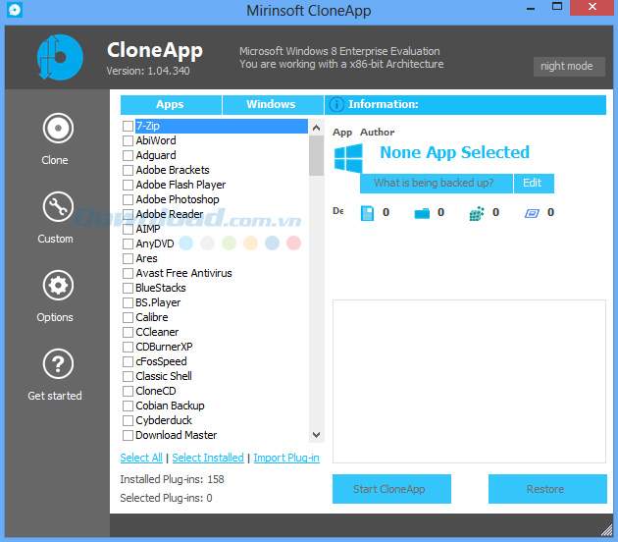
Task: Click the Start CloneApp button
Action: coord(391,489)
